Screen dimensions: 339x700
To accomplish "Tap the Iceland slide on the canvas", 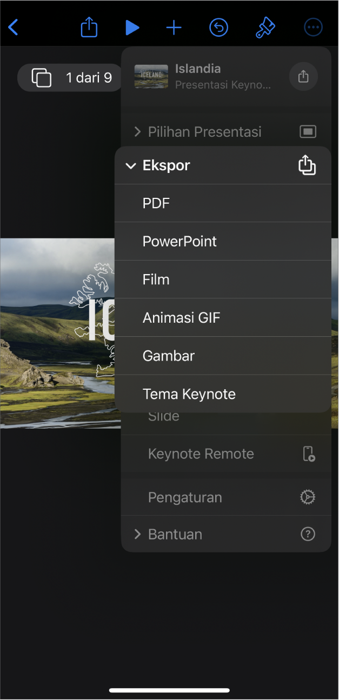I will (57, 333).
